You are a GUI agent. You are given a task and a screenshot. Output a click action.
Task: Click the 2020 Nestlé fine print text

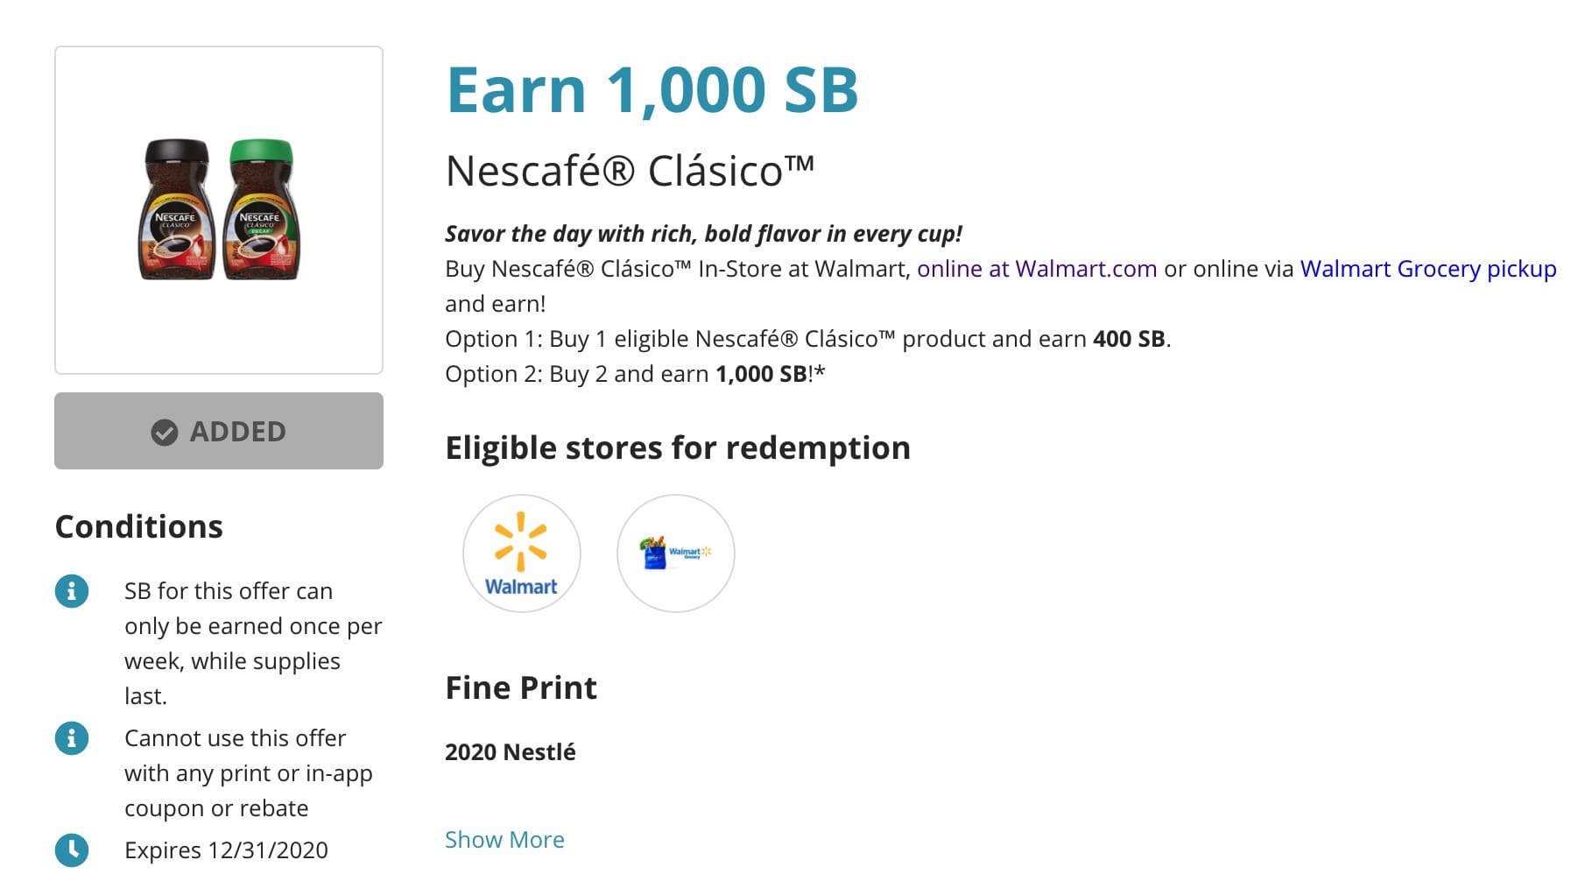point(510,751)
